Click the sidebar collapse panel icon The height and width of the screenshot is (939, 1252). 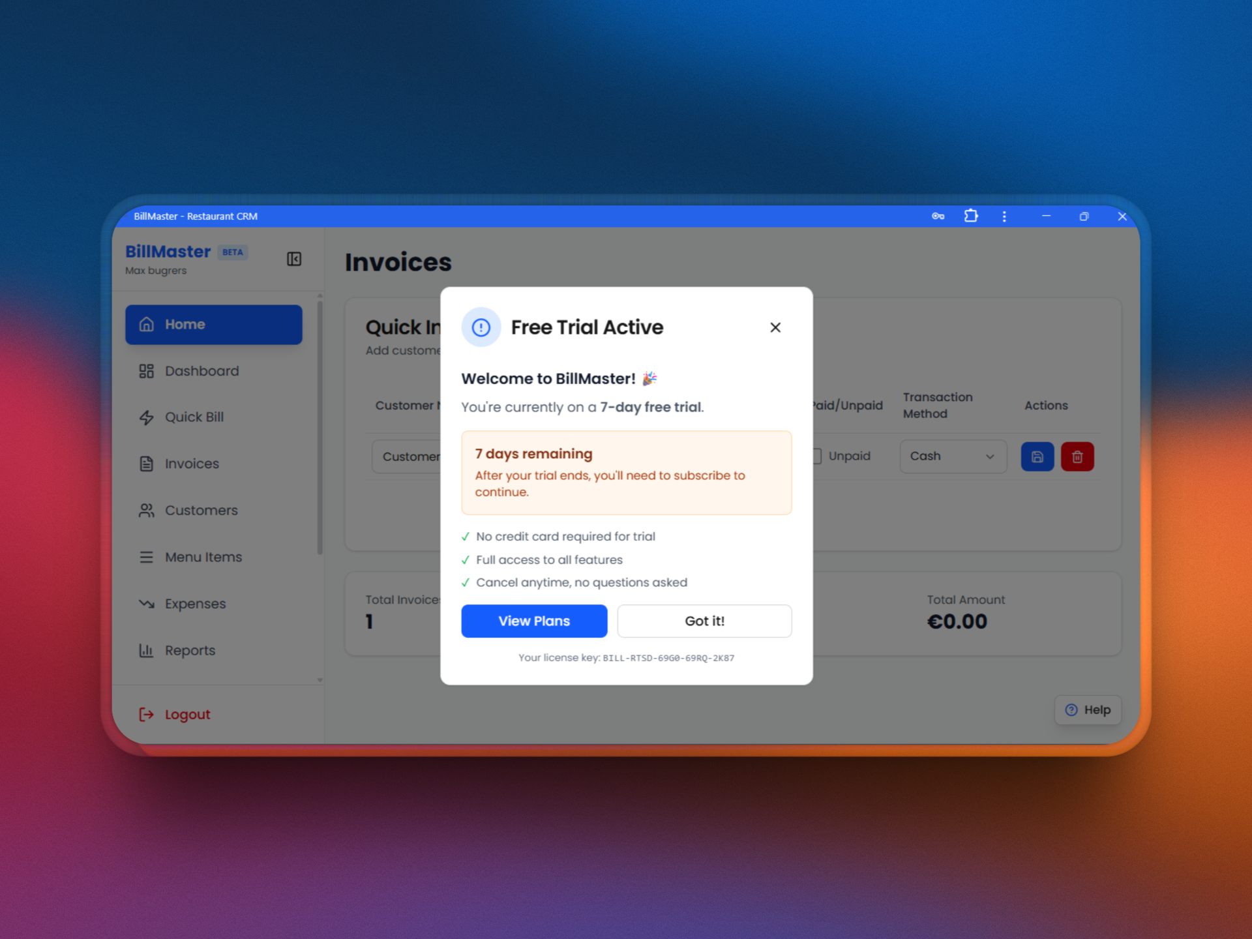pos(294,259)
